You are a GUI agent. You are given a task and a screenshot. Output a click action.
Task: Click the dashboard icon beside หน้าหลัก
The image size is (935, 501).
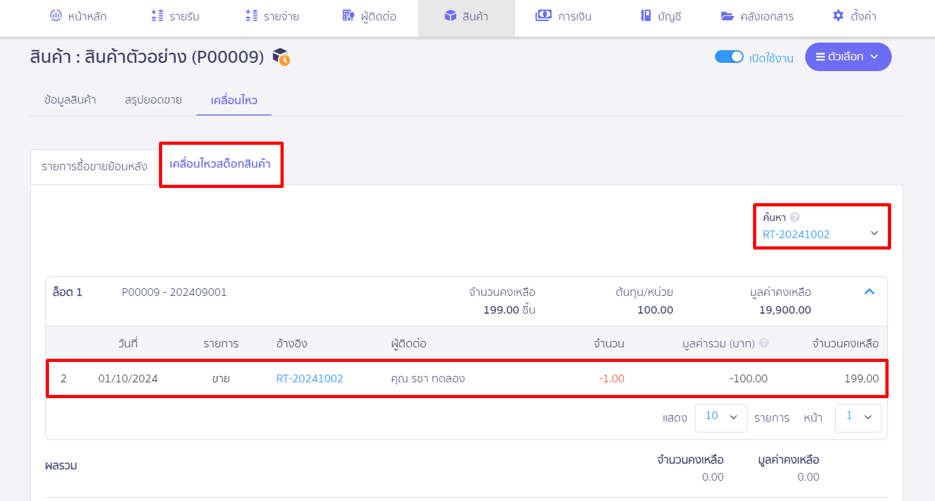[x=56, y=16]
